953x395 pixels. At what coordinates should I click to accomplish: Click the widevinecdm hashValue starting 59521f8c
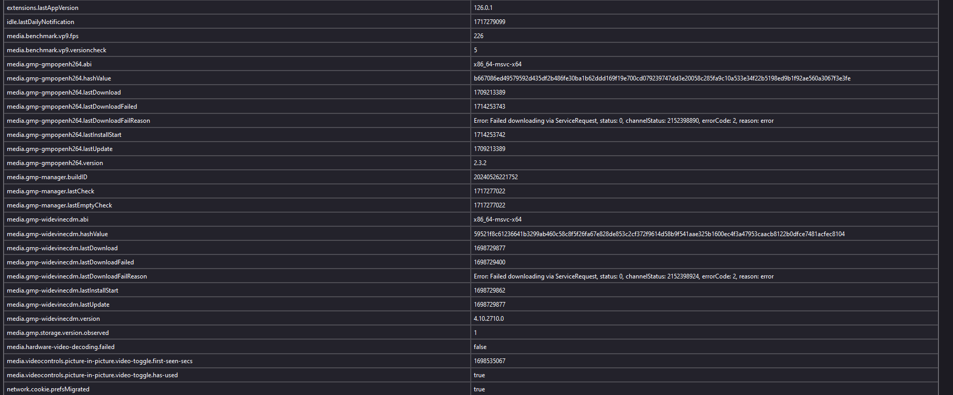[659, 234]
